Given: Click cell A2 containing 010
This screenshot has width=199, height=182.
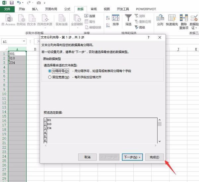Looking at the screenshot, I should coord(17,58).
